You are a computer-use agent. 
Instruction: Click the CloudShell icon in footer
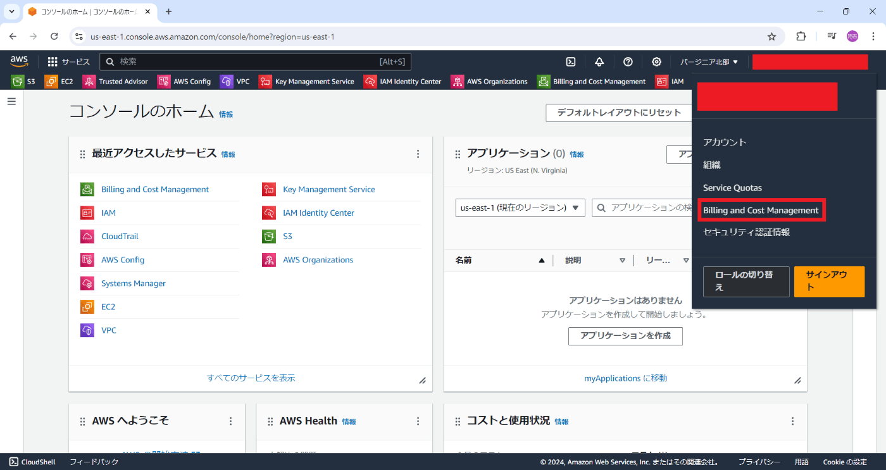[x=14, y=462]
